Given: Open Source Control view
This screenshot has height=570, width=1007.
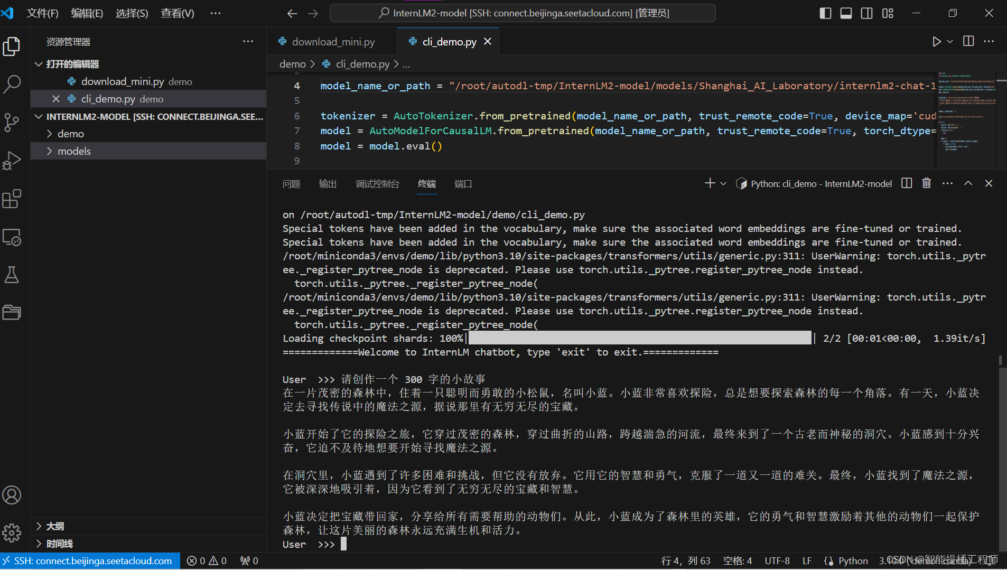Looking at the screenshot, I should tap(12, 122).
